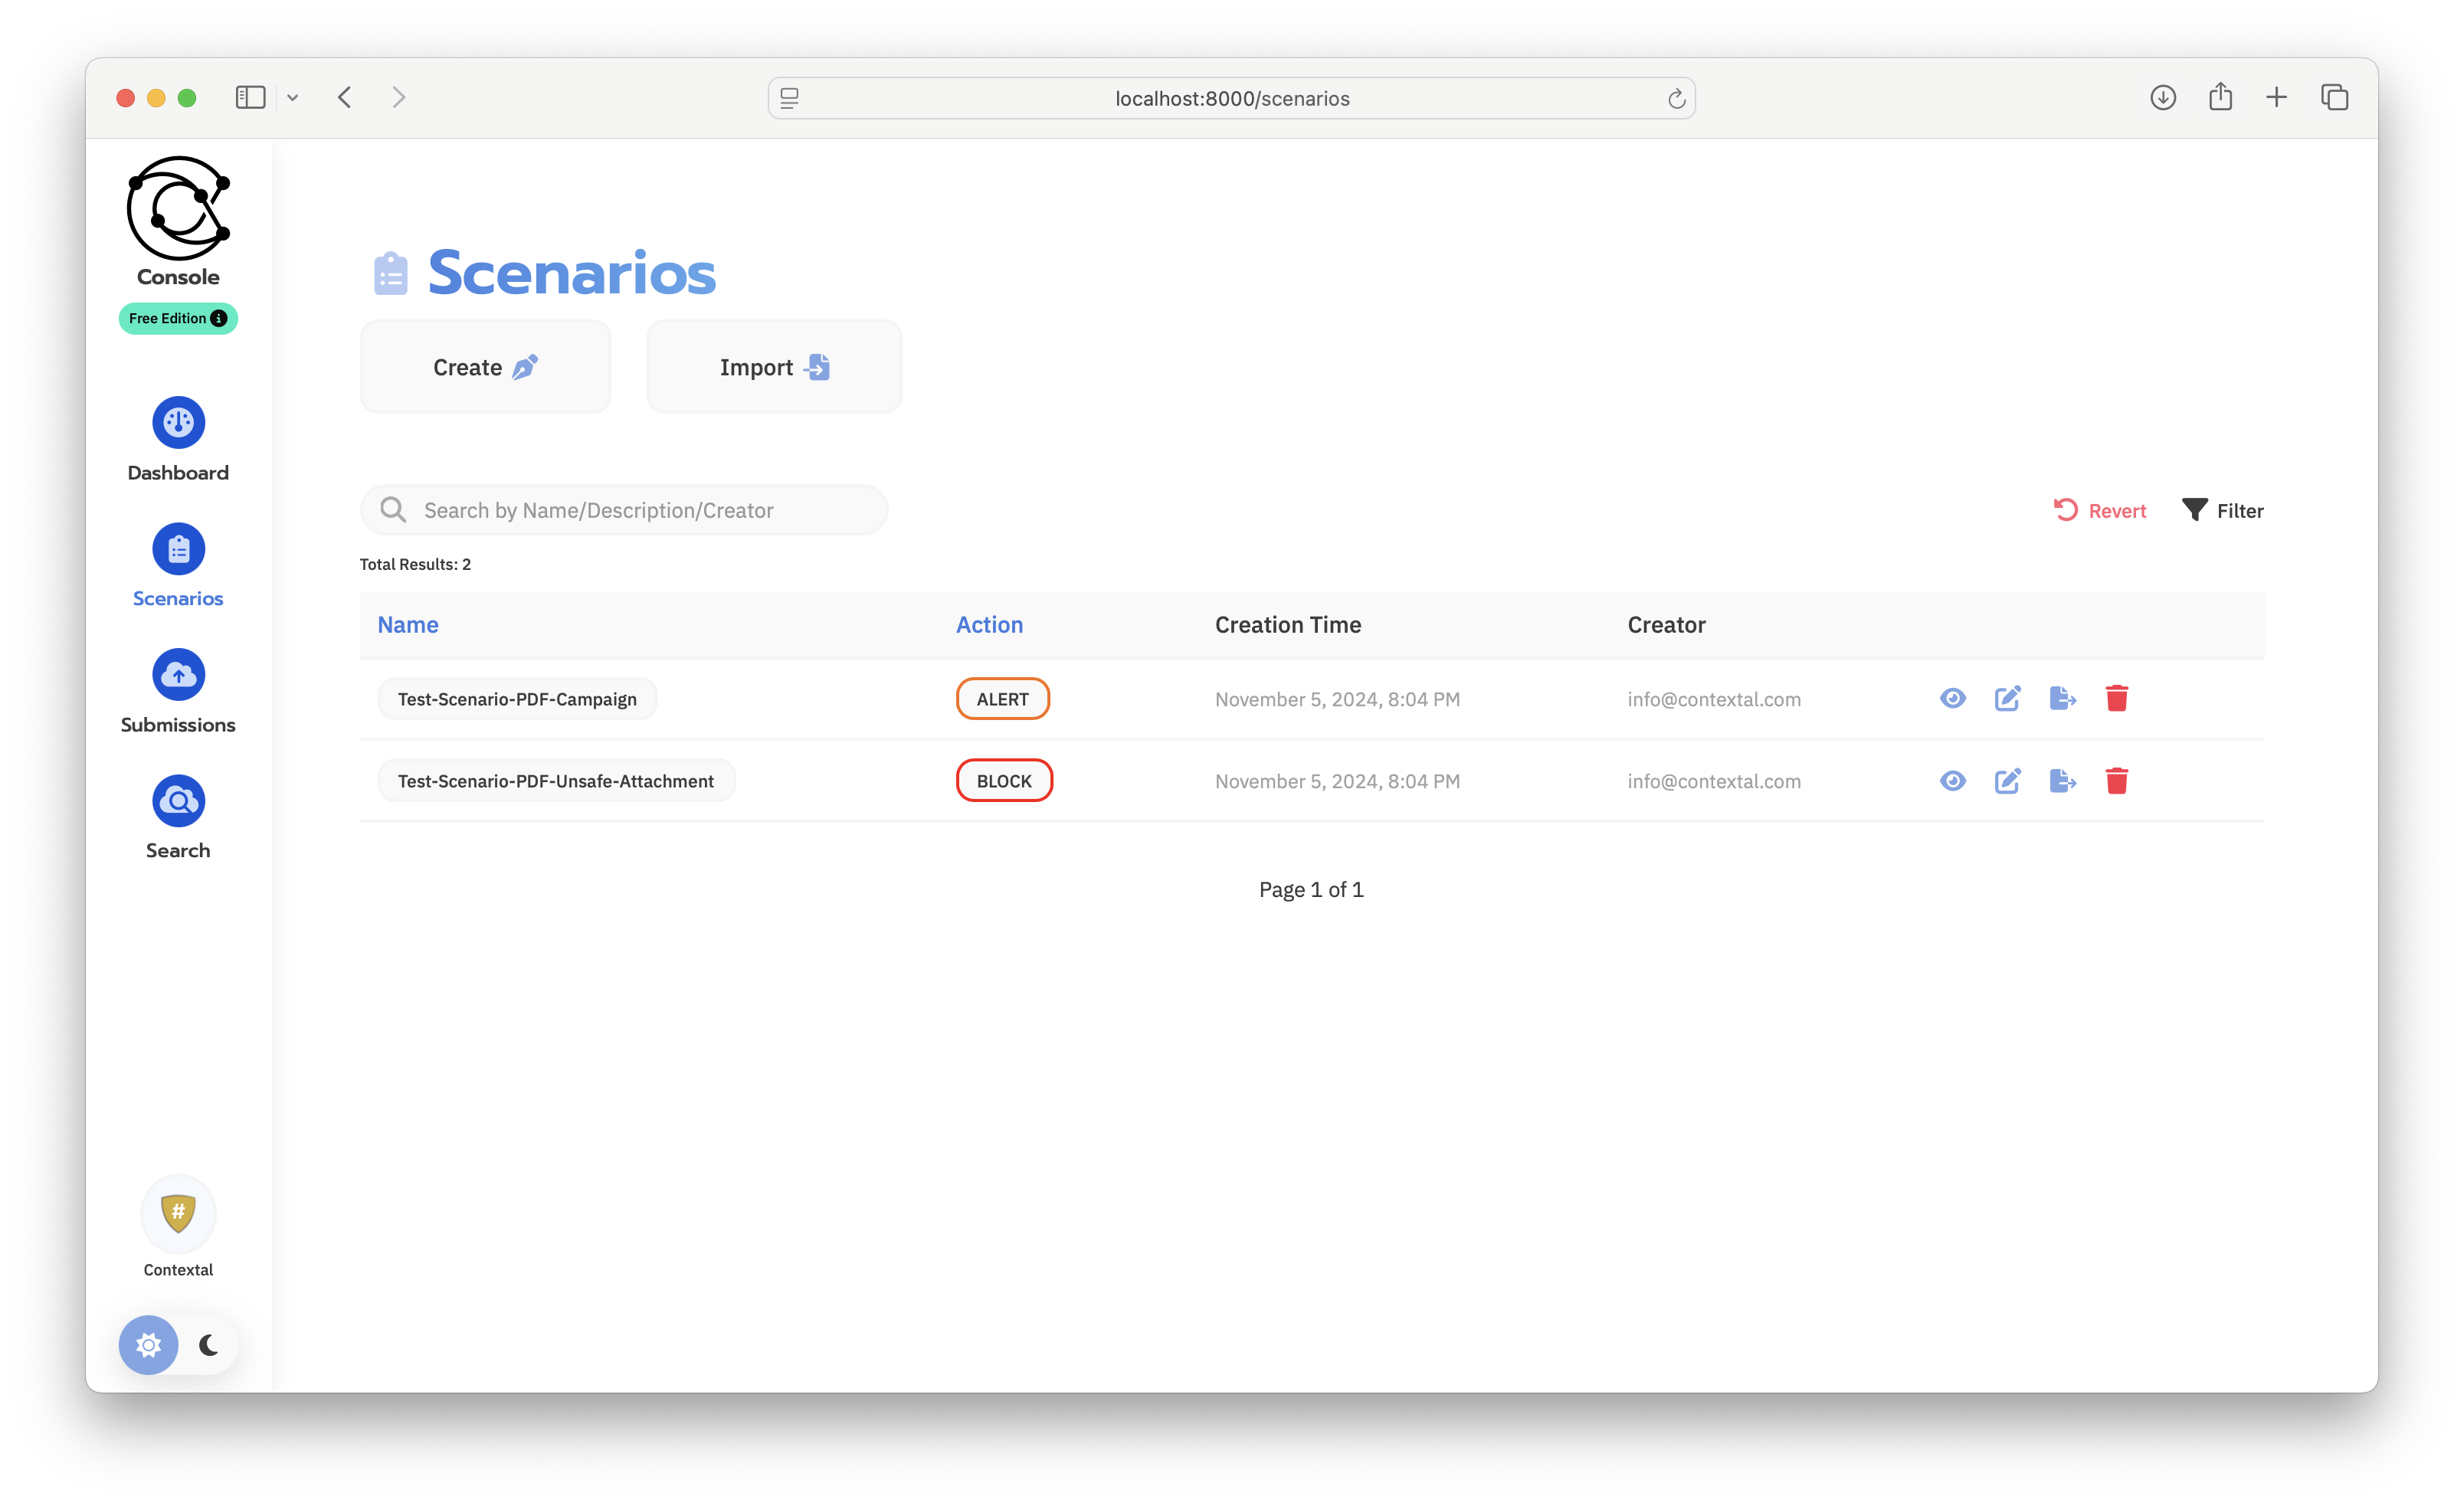View Test-Scenario-PDF-Campaign with the eye icon
Image resolution: width=2464 pixels, height=1506 pixels.
pos(1952,698)
